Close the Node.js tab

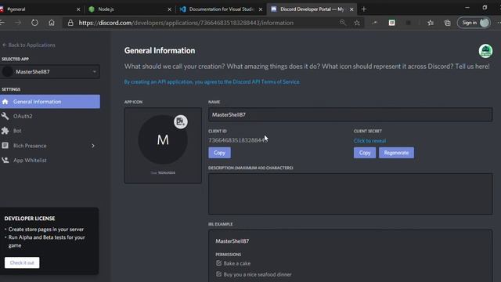coord(169,9)
